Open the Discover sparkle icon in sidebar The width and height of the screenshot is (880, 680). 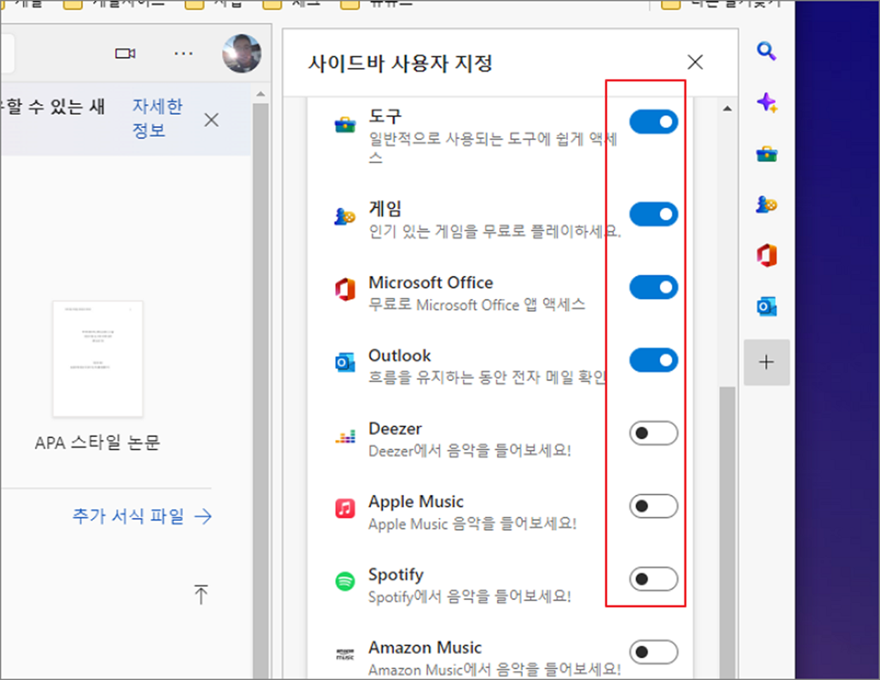[x=766, y=103]
